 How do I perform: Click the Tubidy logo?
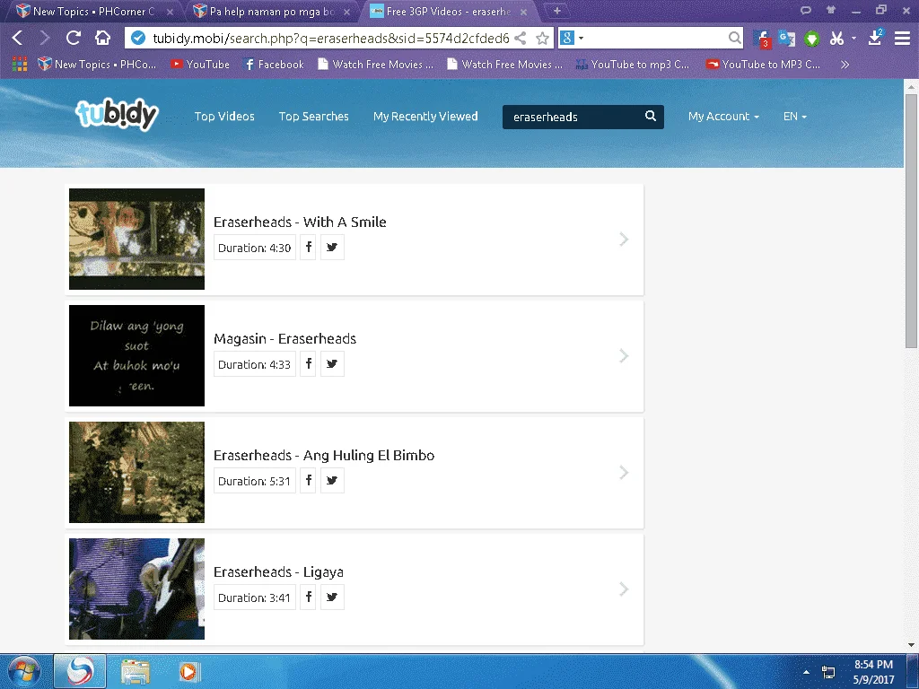[x=118, y=114]
